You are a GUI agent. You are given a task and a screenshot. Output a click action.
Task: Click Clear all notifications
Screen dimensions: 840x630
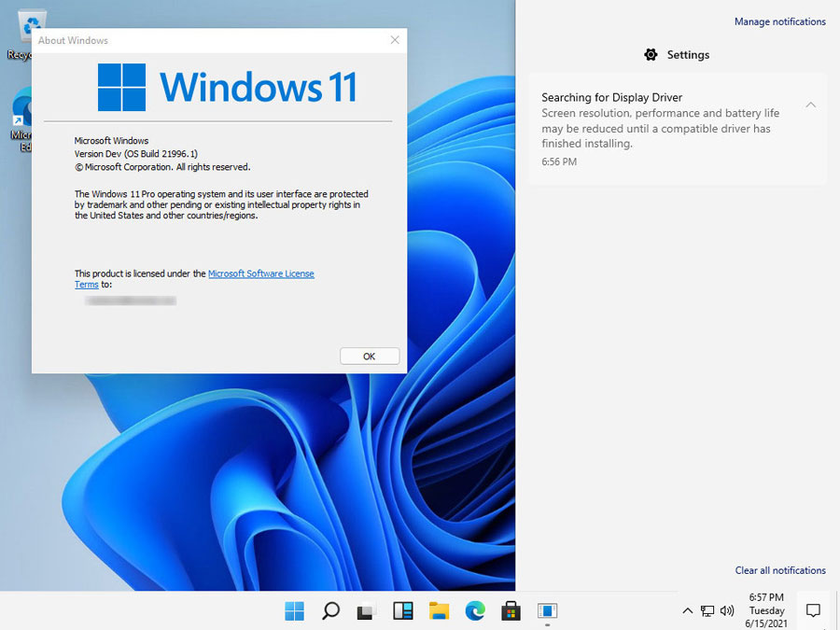click(x=779, y=570)
